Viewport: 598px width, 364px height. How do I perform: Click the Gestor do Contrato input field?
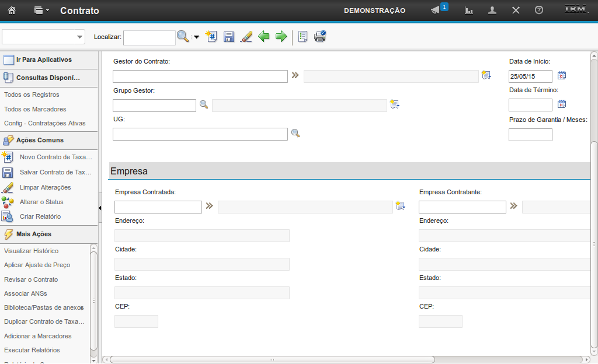pyautogui.click(x=200, y=76)
